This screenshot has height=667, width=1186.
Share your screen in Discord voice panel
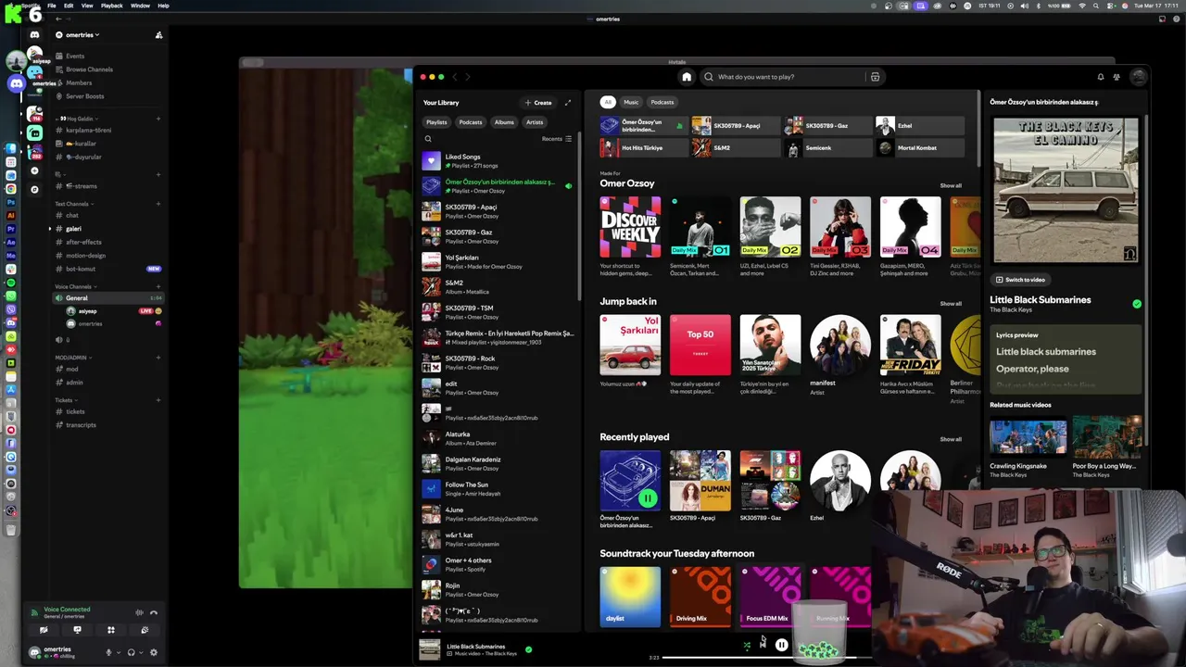click(77, 630)
